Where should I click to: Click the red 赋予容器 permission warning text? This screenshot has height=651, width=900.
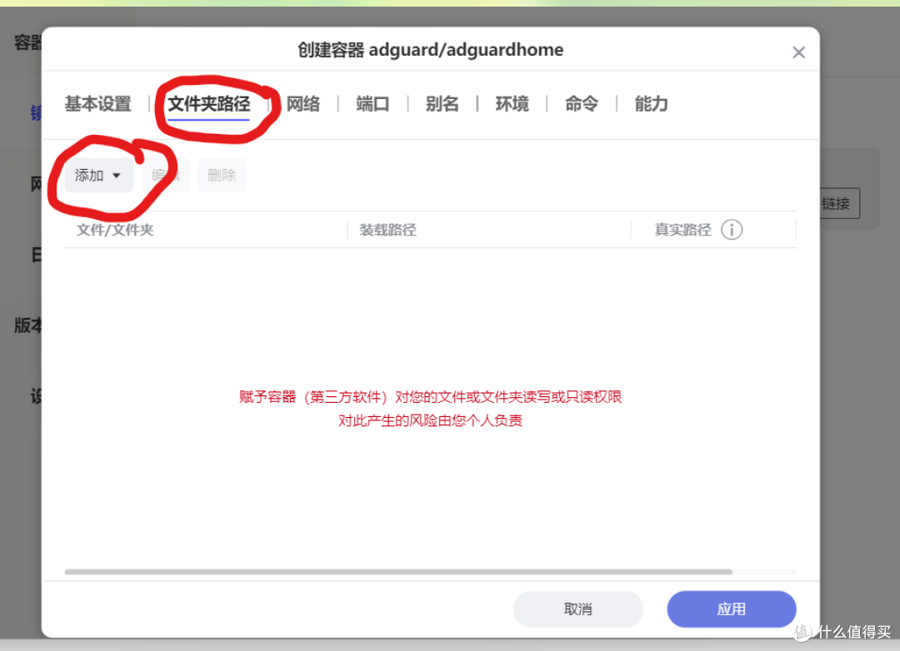click(431, 397)
